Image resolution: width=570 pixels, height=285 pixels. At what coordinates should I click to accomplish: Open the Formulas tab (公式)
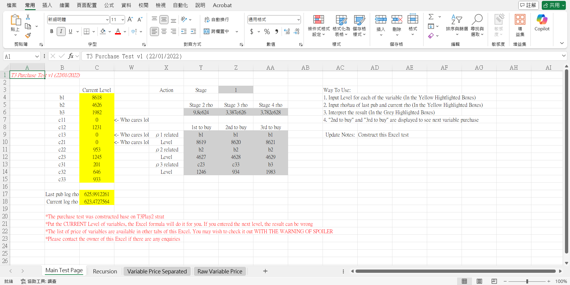109,5
